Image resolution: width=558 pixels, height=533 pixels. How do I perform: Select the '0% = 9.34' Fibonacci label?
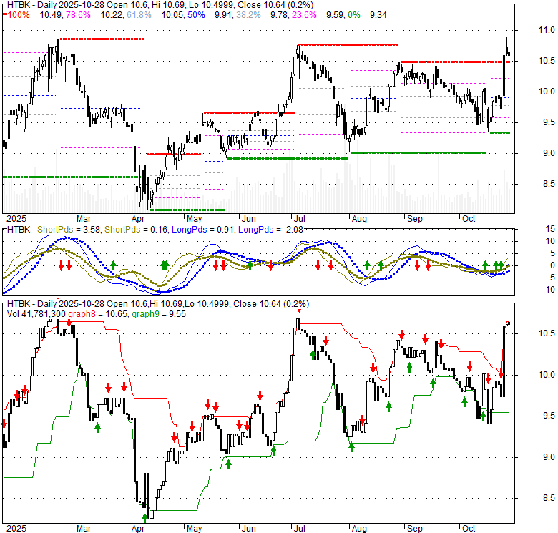[x=367, y=15]
